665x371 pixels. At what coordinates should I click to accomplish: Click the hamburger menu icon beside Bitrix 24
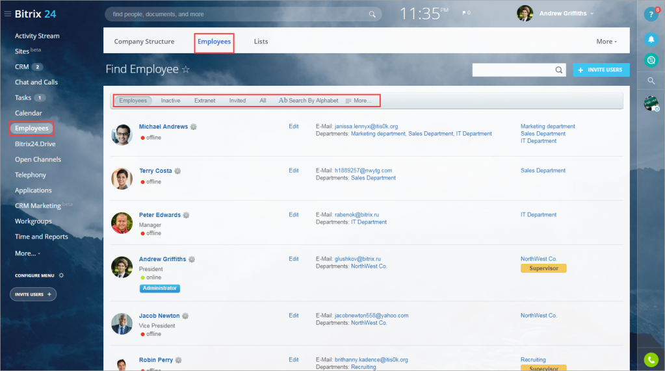(x=7, y=14)
